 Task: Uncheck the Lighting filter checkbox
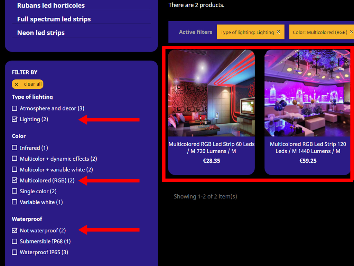pyautogui.click(x=15, y=119)
